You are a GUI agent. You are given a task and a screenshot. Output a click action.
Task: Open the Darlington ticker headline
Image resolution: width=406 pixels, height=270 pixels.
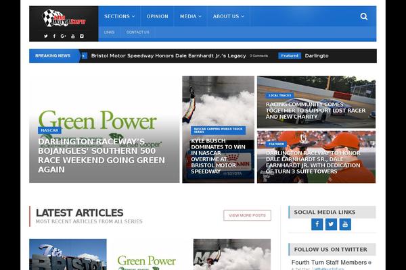tap(317, 55)
